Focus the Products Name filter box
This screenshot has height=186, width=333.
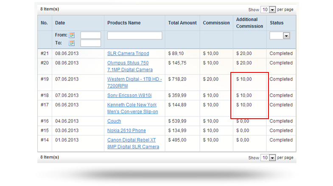coord(134,36)
